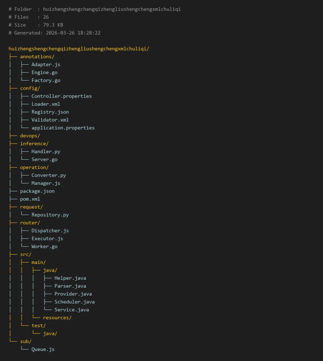Image resolution: width=323 pixels, height=361 pixels.
Task: Open Handler.py file
Action: coord(46,151)
